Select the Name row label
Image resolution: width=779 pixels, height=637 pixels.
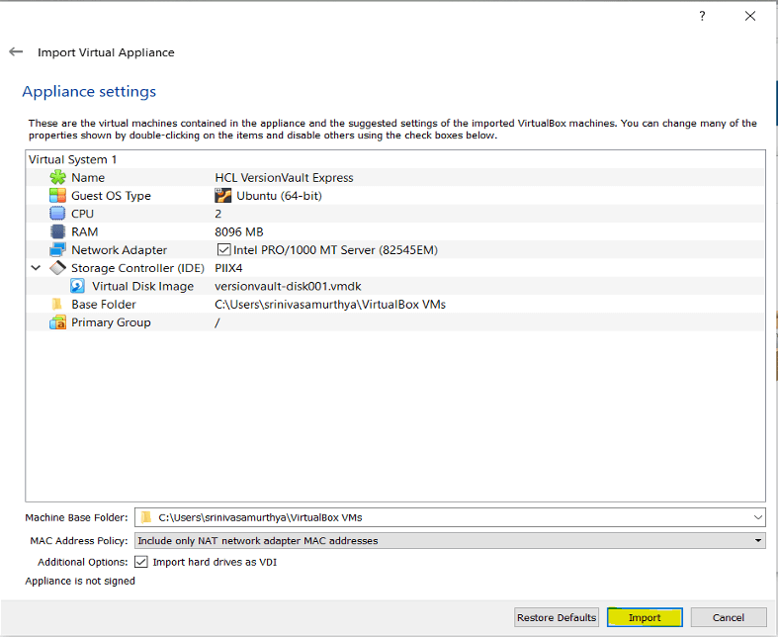click(x=88, y=177)
